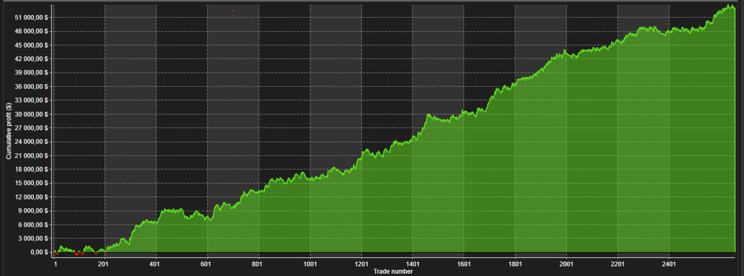Image resolution: width=744 pixels, height=276 pixels.
Task: Click the 6 000,00 $ y-axis label
Action: pyautogui.click(x=33, y=225)
